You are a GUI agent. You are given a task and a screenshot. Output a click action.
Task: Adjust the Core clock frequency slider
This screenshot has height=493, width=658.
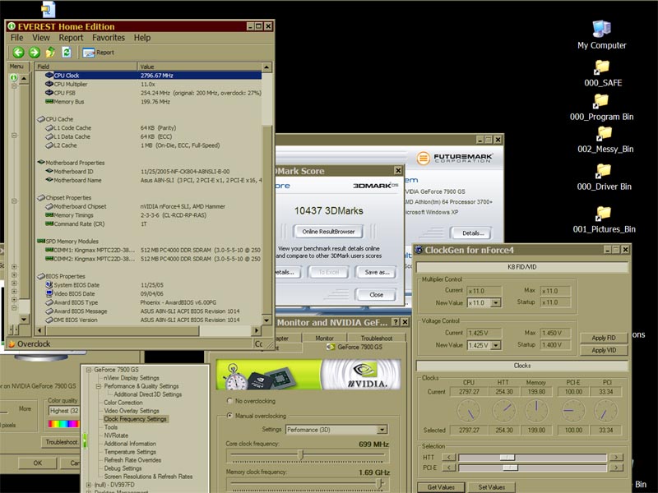(x=300, y=454)
